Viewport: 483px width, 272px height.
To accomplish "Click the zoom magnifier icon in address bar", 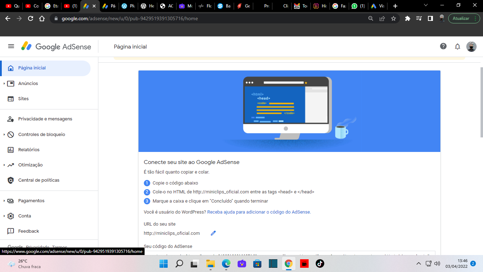I will coord(370,18).
